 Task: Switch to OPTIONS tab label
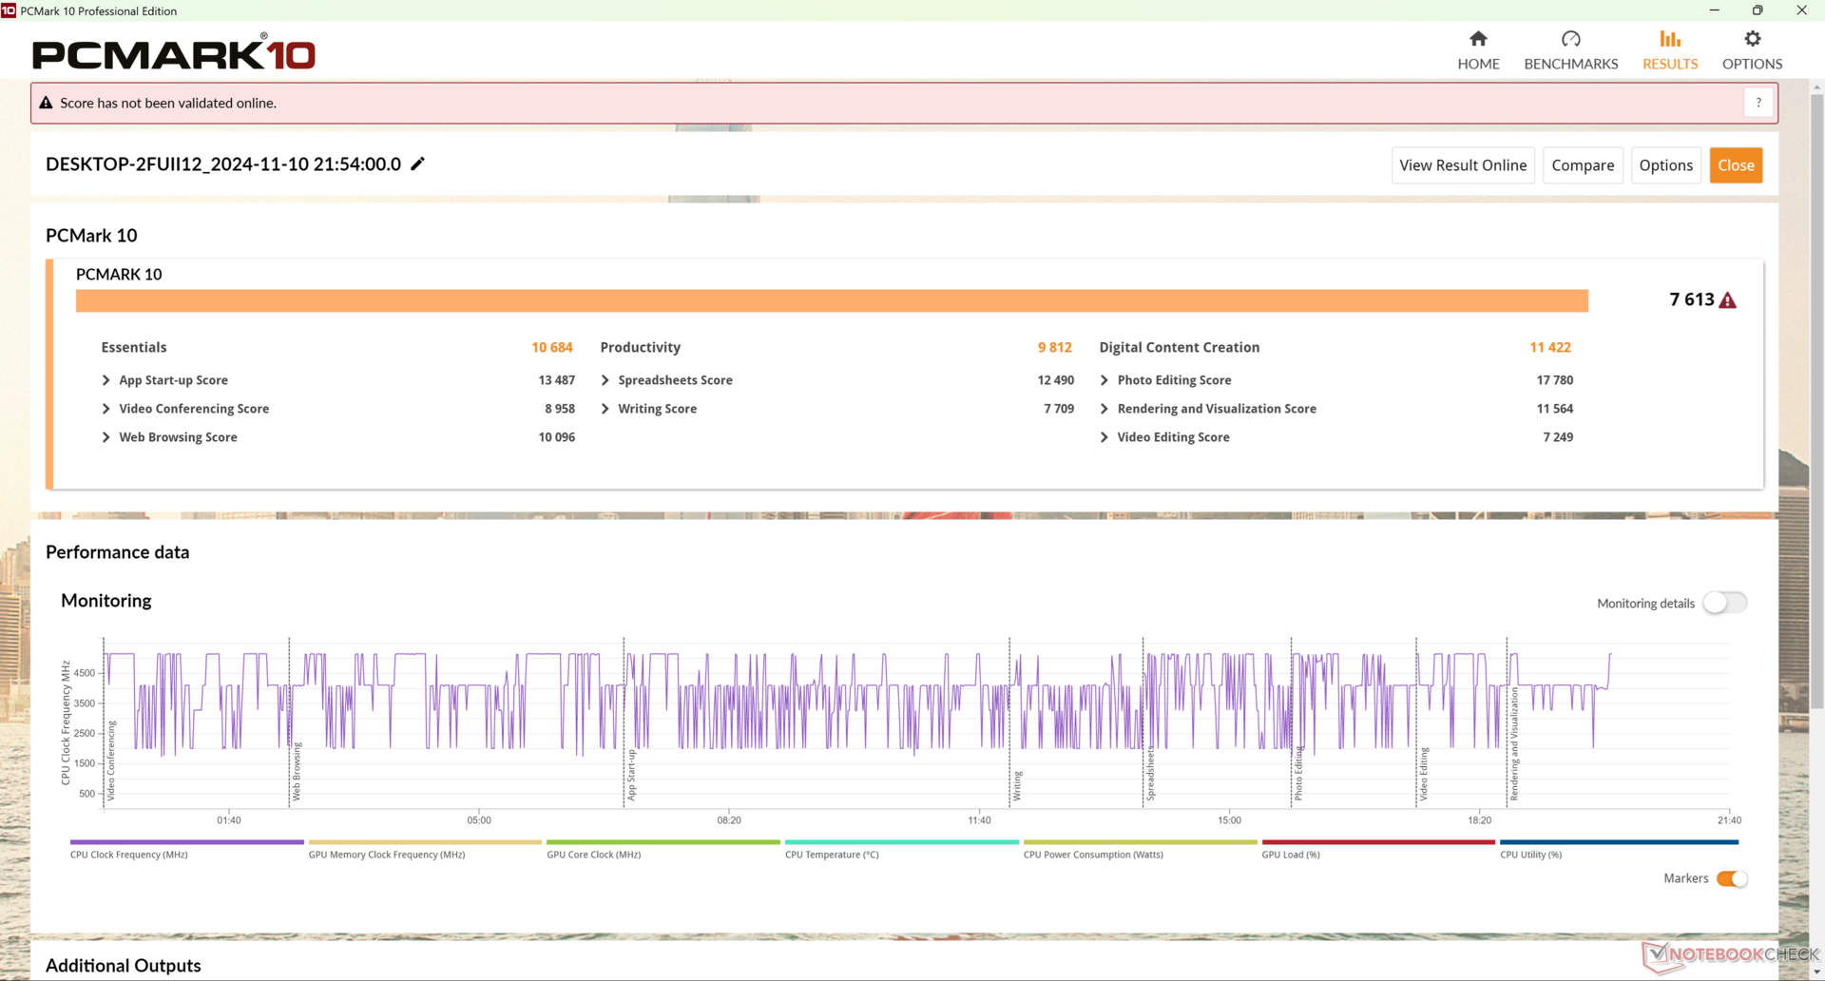pyautogui.click(x=1752, y=64)
